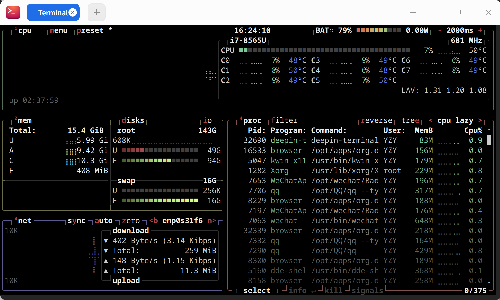The height and width of the screenshot is (300, 500).
Task: Toggle the proc box label
Action: 251,120
